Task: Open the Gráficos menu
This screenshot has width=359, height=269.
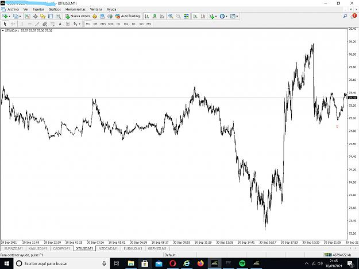Action: (55, 9)
